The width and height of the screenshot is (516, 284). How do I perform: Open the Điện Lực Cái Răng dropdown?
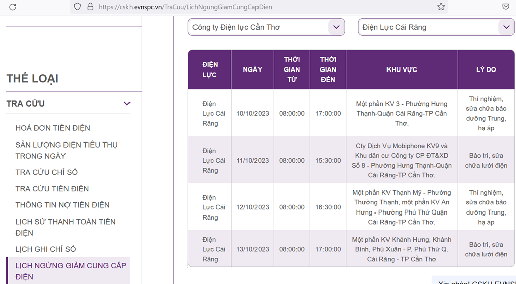click(x=436, y=27)
